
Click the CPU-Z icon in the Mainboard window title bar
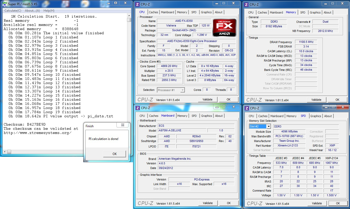[138, 108]
